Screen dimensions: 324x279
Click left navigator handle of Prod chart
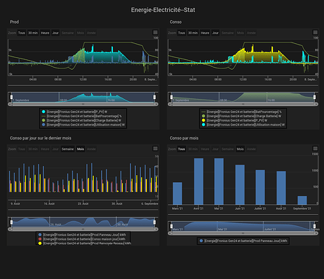pyautogui.click(x=12, y=97)
